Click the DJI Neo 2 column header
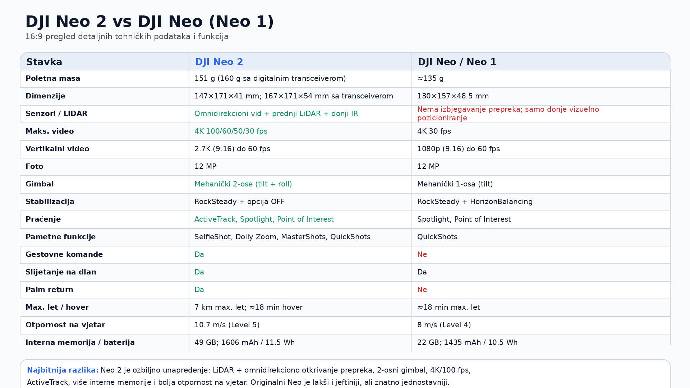 tap(219, 62)
